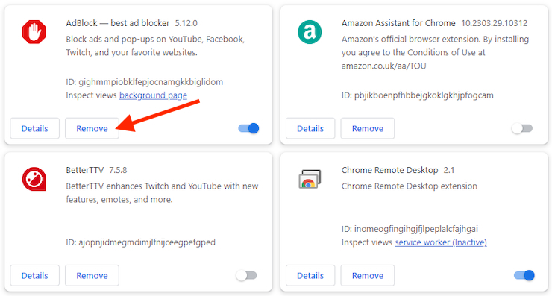Click 'Chrome Remote Desktop extension' description
Image resolution: width=552 pixels, height=296 pixels.
point(410,186)
